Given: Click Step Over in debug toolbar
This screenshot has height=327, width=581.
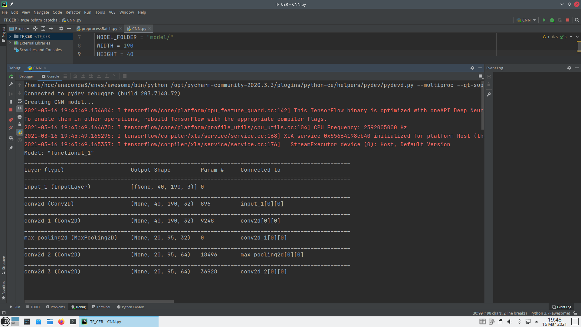Looking at the screenshot, I should click(x=75, y=76).
